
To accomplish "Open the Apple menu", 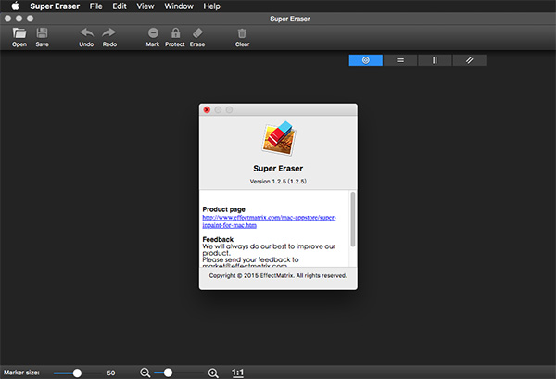I will (x=15, y=6).
